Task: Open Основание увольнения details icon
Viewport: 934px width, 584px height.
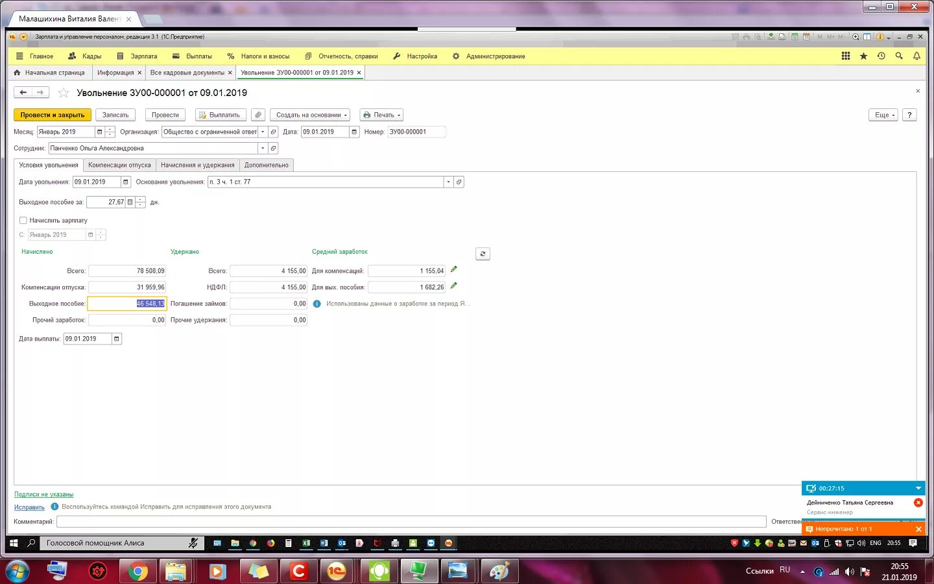Action: 459,182
